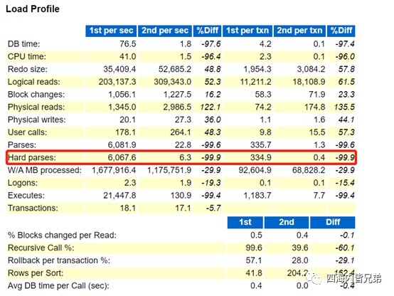Select the Rollback value 28.0
394x296 pixels.
pos(300,260)
